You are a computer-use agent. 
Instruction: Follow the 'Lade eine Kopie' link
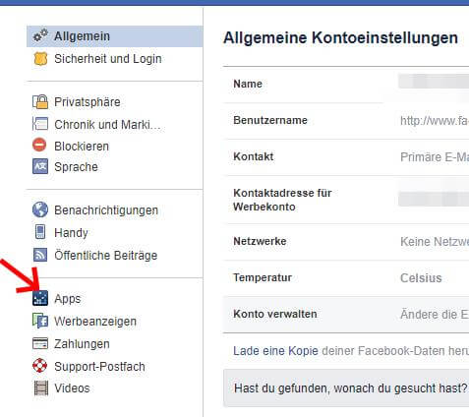275,351
